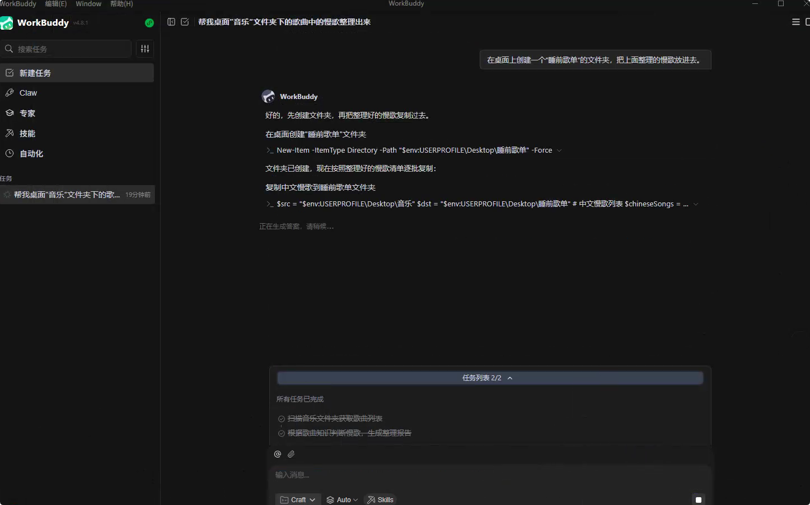Open the Window menu
This screenshot has height=505, width=810.
tap(88, 4)
